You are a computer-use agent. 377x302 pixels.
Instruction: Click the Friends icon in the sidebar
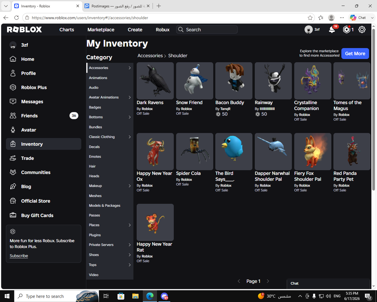coord(13,116)
